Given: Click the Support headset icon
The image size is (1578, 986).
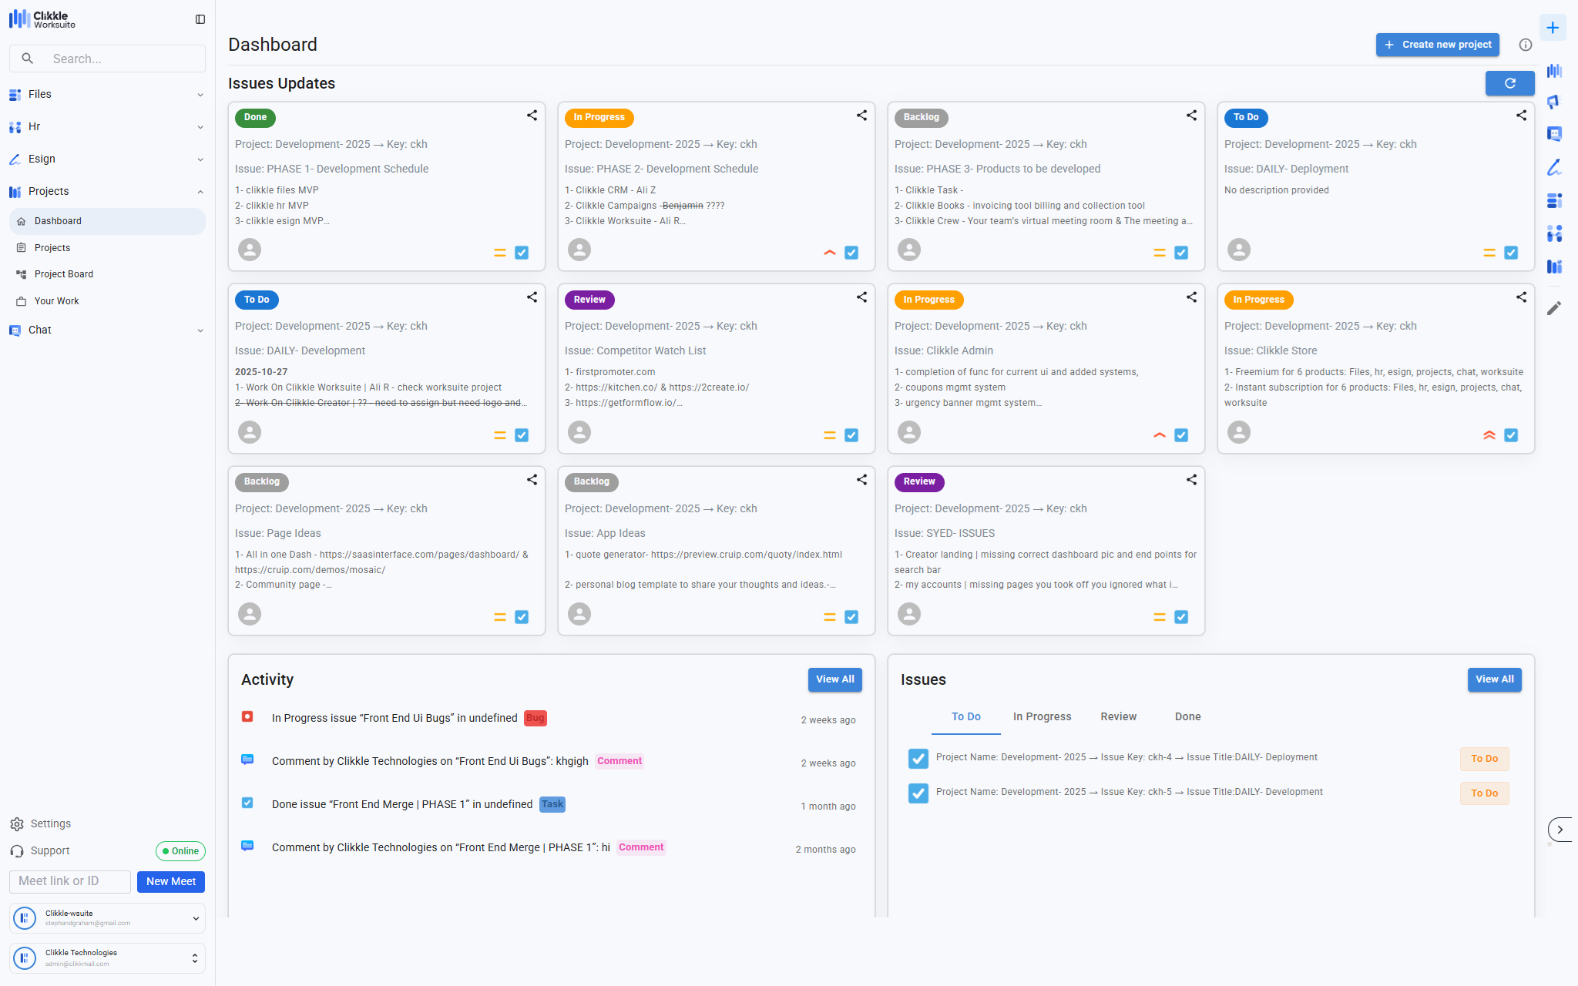Looking at the screenshot, I should pyautogui.click(x=17, y=851).
